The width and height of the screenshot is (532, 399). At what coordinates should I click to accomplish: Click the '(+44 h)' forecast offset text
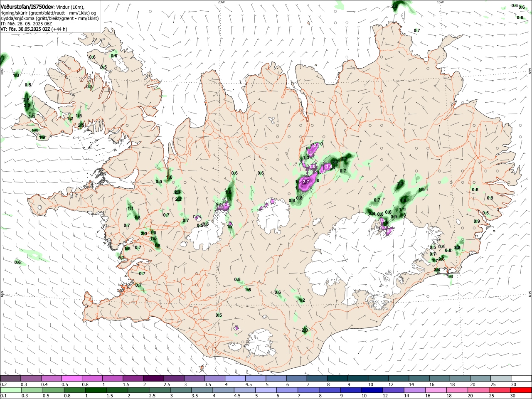59,29
